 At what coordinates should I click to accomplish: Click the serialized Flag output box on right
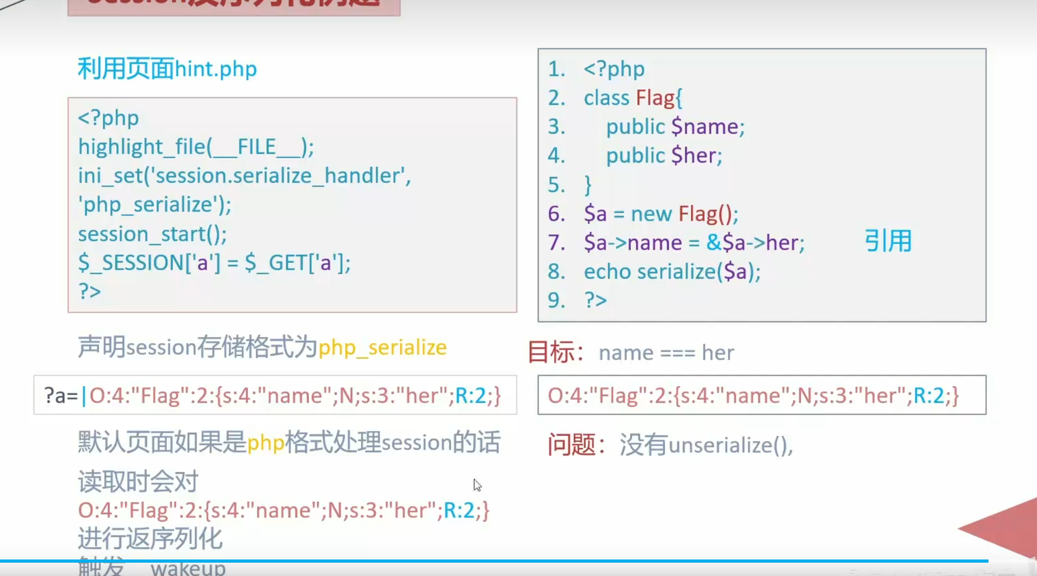click(761, 395)
